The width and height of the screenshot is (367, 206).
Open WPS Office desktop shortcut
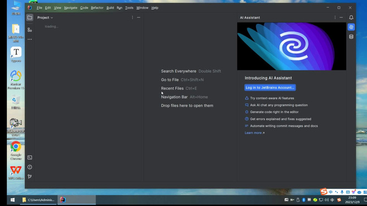tap(16, 172)
